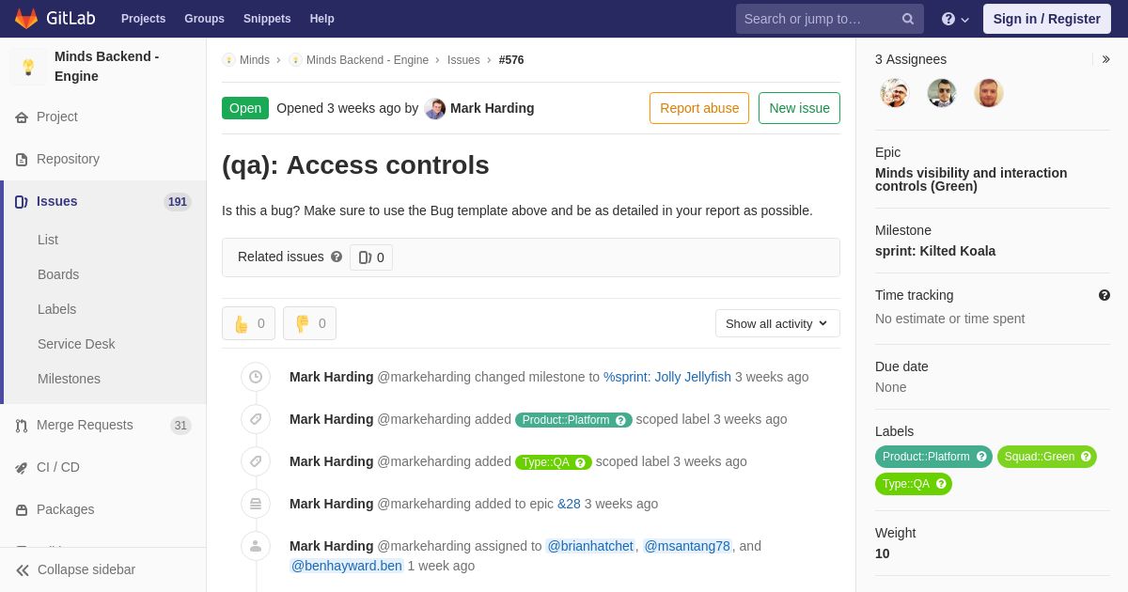Select Boards under Issues in sidebar
The image size is (1128, 592).
(58, 274)
